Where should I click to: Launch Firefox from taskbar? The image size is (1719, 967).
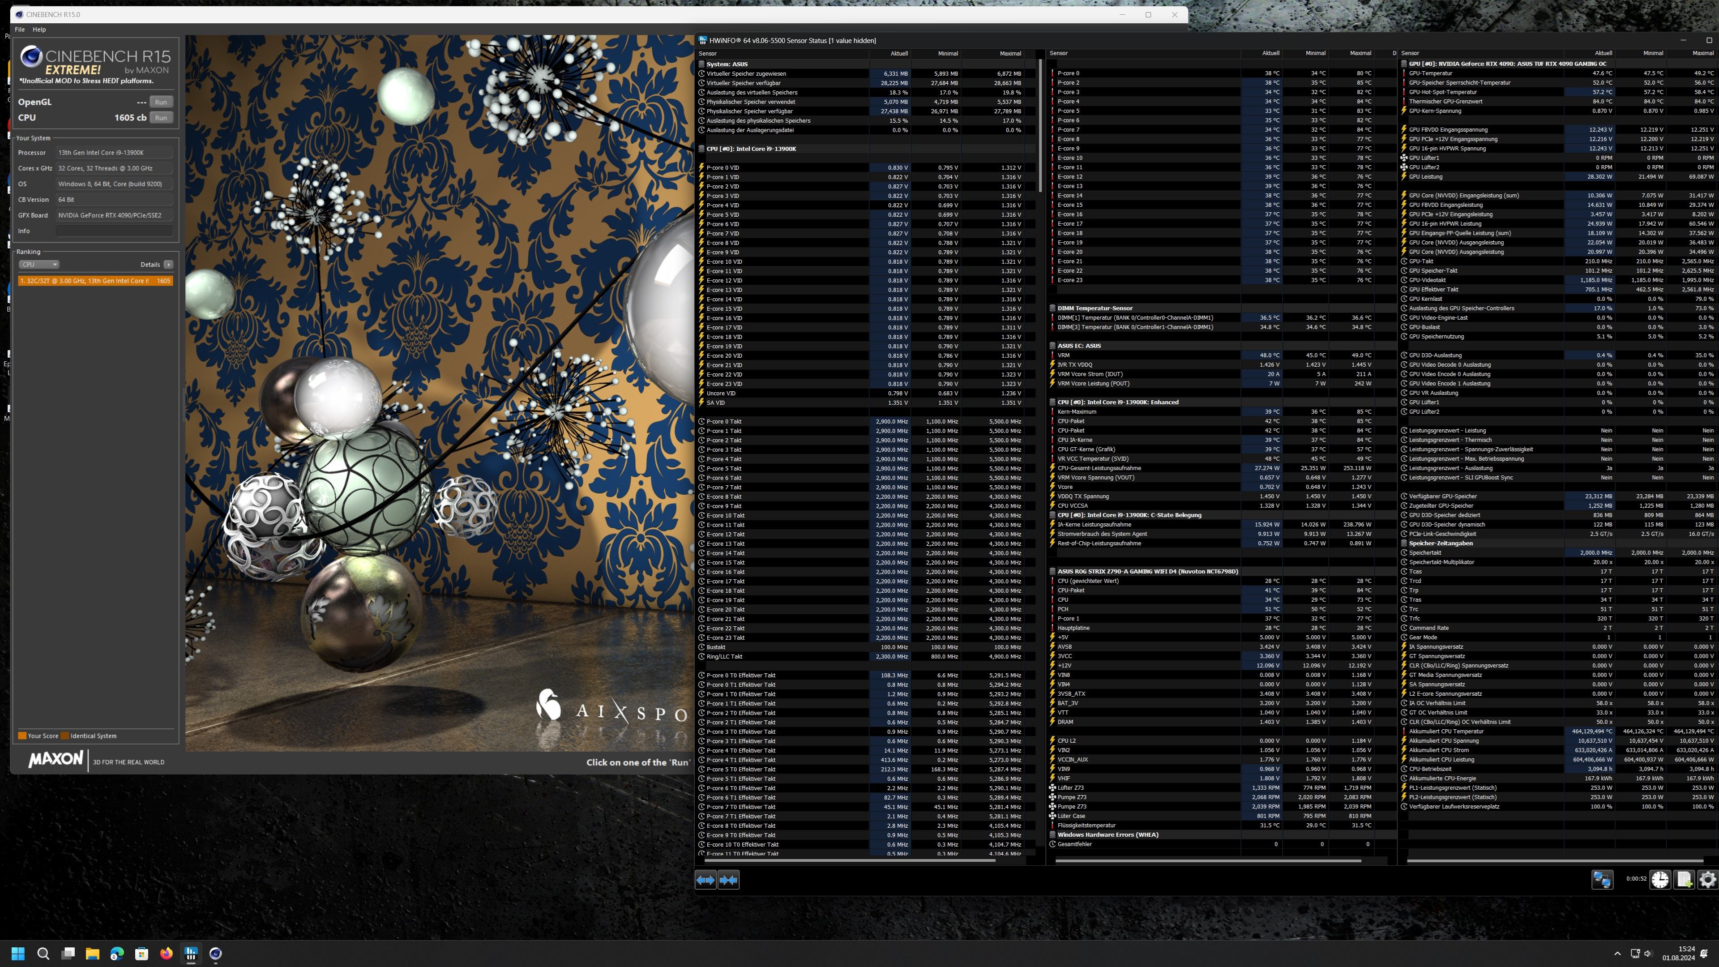coord(166,953)
